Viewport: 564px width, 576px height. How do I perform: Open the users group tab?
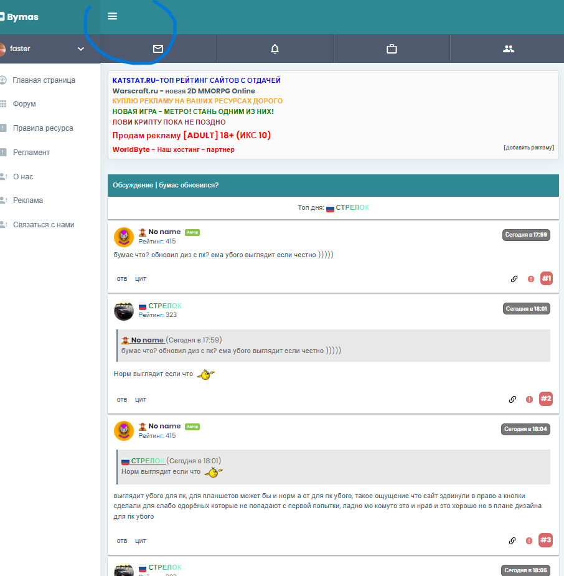[509, 49]
